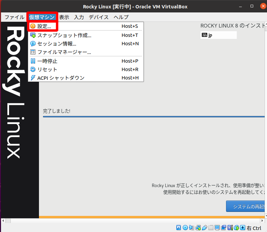Click the jp keyboard layout indicator
The width and height of the screenshot is (267, 232).
click(x=219, y=35)
